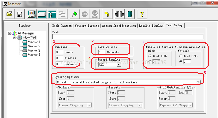
Task: Click the Workers Start field
Action: [70, 92]
